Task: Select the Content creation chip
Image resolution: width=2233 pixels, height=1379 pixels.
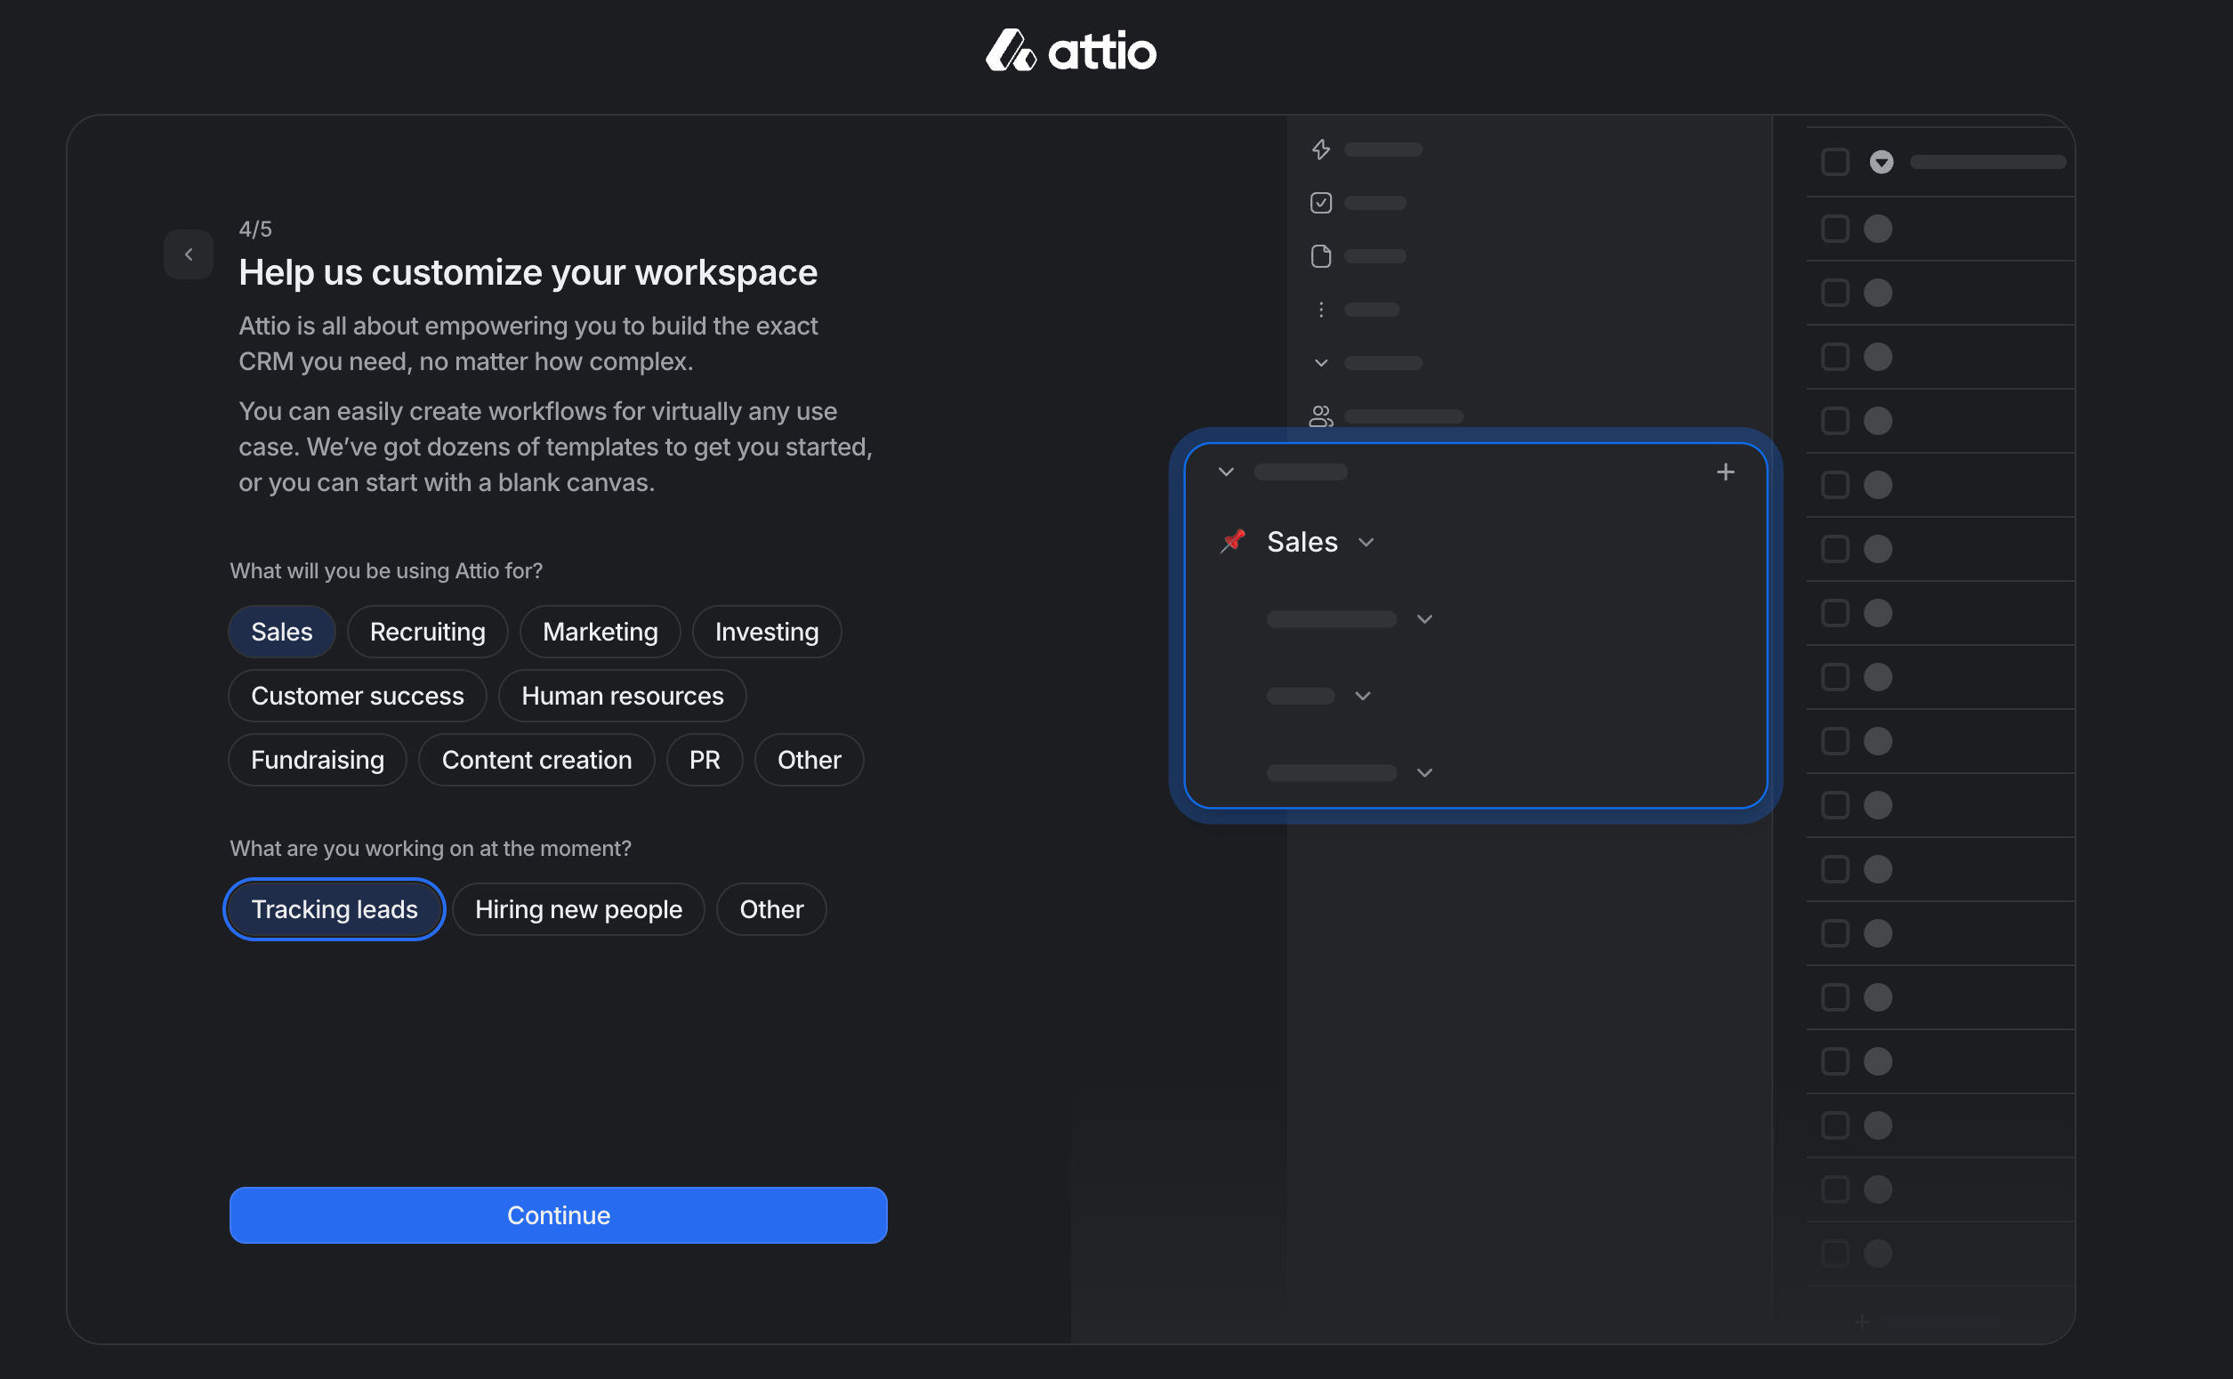Action: pyautogui.click(x=536, y=759)
